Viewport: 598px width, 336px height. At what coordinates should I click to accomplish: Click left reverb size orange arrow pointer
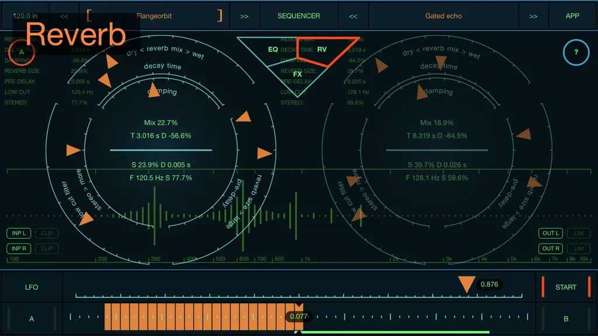pyautogui.click(x=264, y=153)
